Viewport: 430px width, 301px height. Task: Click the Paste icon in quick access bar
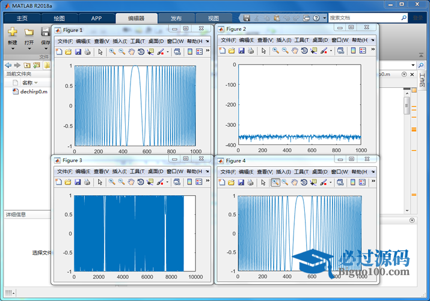point(277,18)
